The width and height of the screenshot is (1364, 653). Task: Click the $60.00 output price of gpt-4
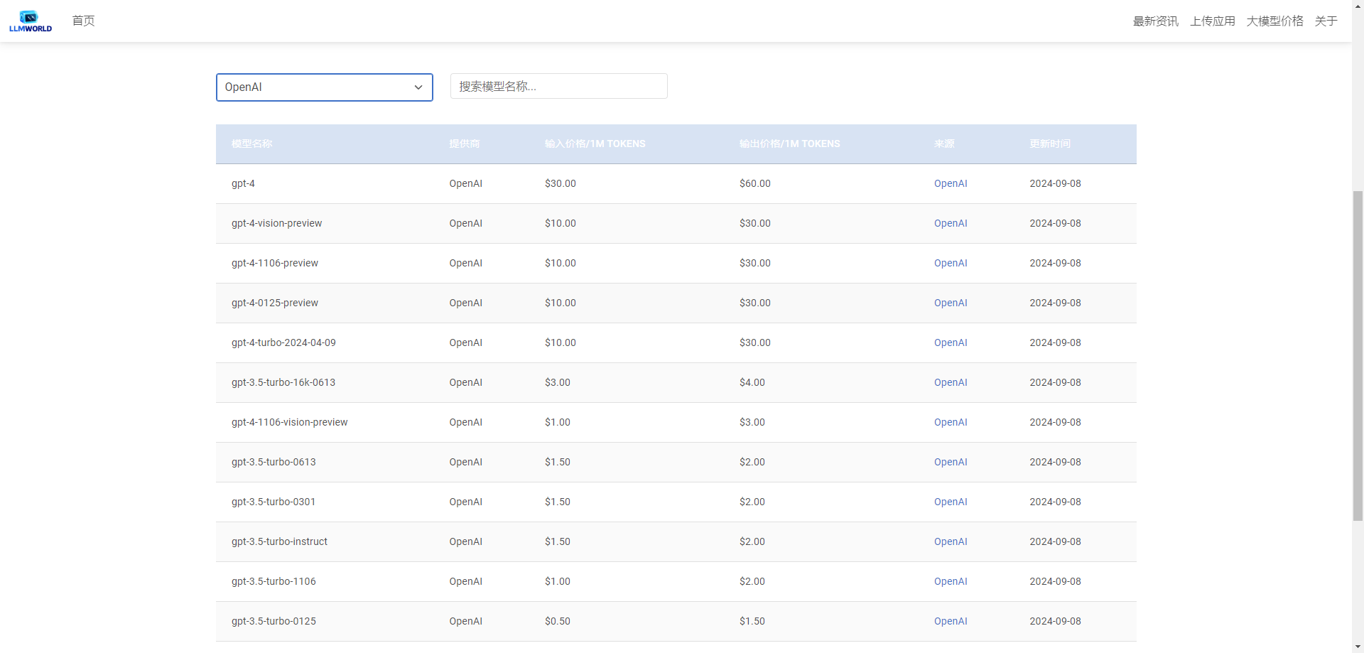(x=755, y=183)
